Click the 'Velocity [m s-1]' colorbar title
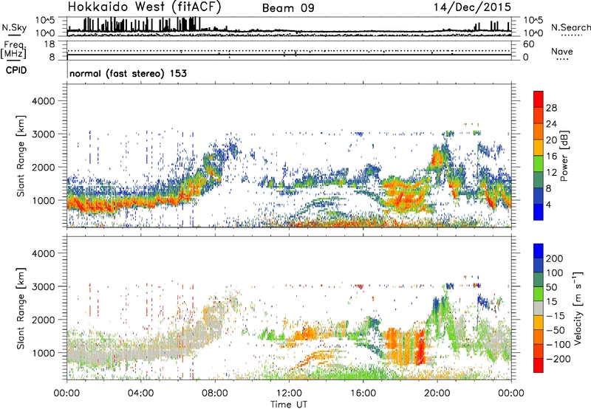This screenshot has width=591, height=409. click(x=577, y=308)
